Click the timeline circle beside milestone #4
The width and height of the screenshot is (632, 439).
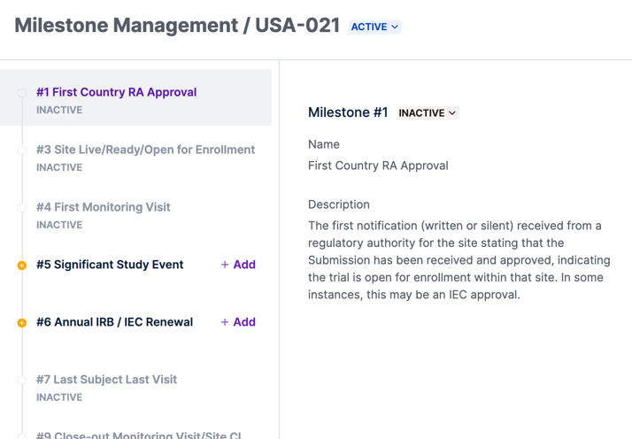pos(22,208)
